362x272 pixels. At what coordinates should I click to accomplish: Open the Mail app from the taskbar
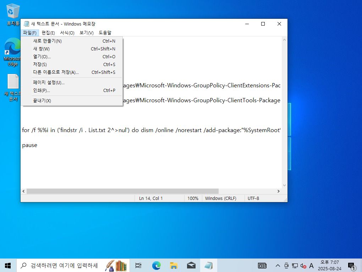click(x=191, y=266)
